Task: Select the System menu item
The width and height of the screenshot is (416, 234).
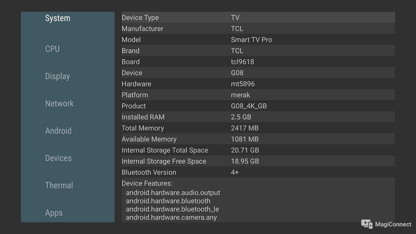Action: point(58,18)
